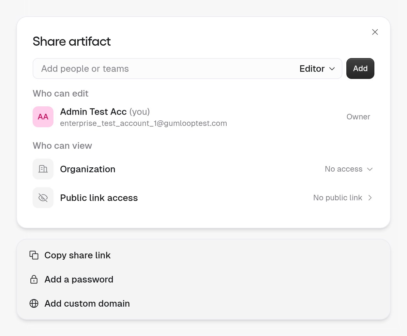Expand the No public link setting
The width and height of the screenshot is (407, 336).
tap(342, 198)
